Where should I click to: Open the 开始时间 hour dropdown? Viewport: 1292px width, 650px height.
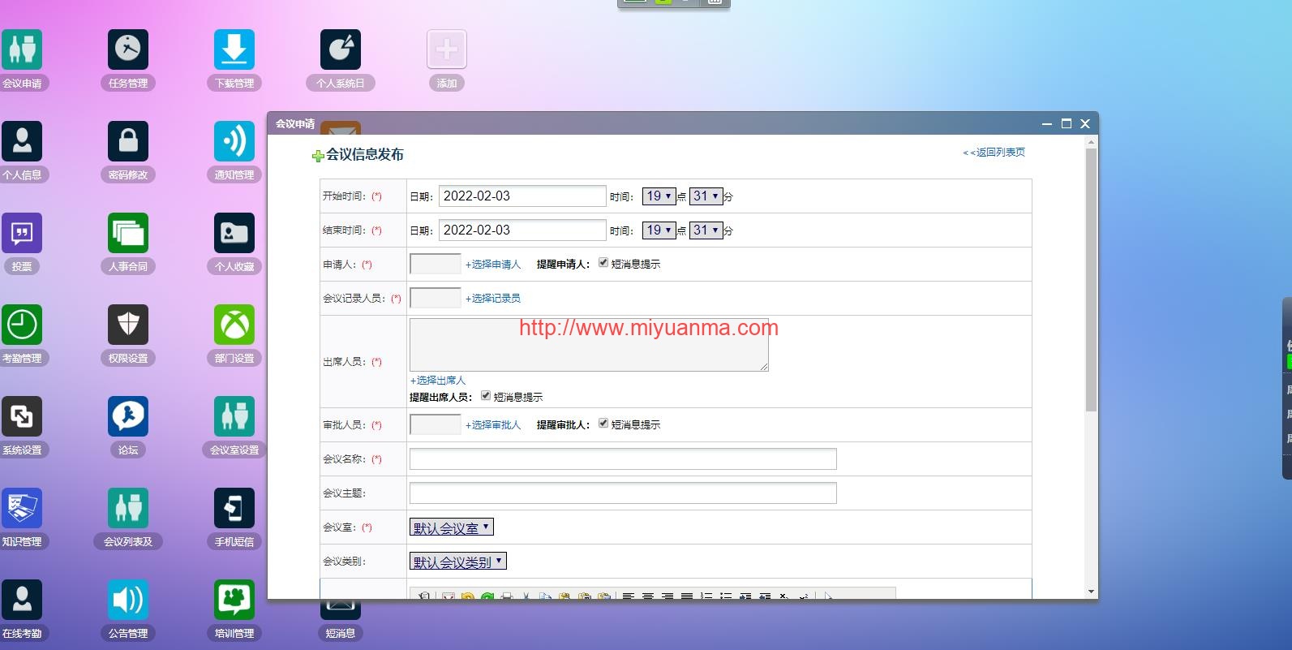(659, 196)
